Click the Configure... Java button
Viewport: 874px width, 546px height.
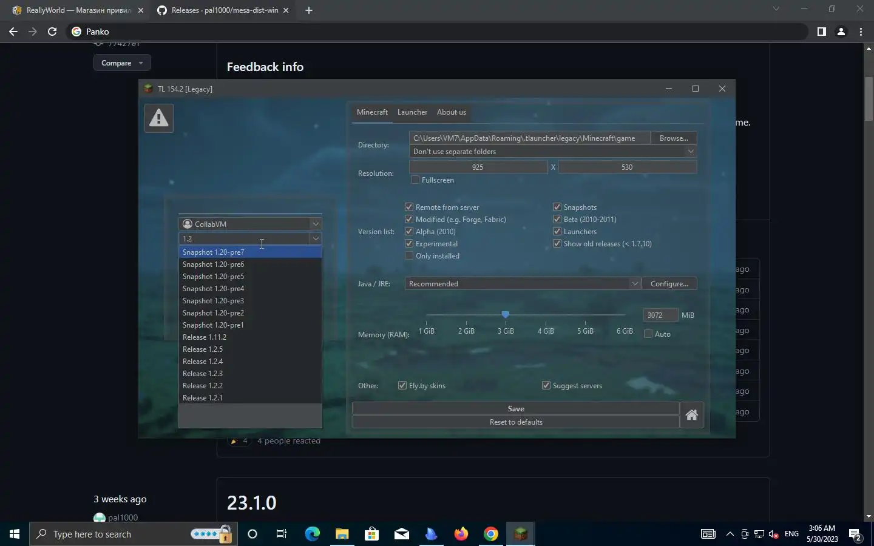669,284
